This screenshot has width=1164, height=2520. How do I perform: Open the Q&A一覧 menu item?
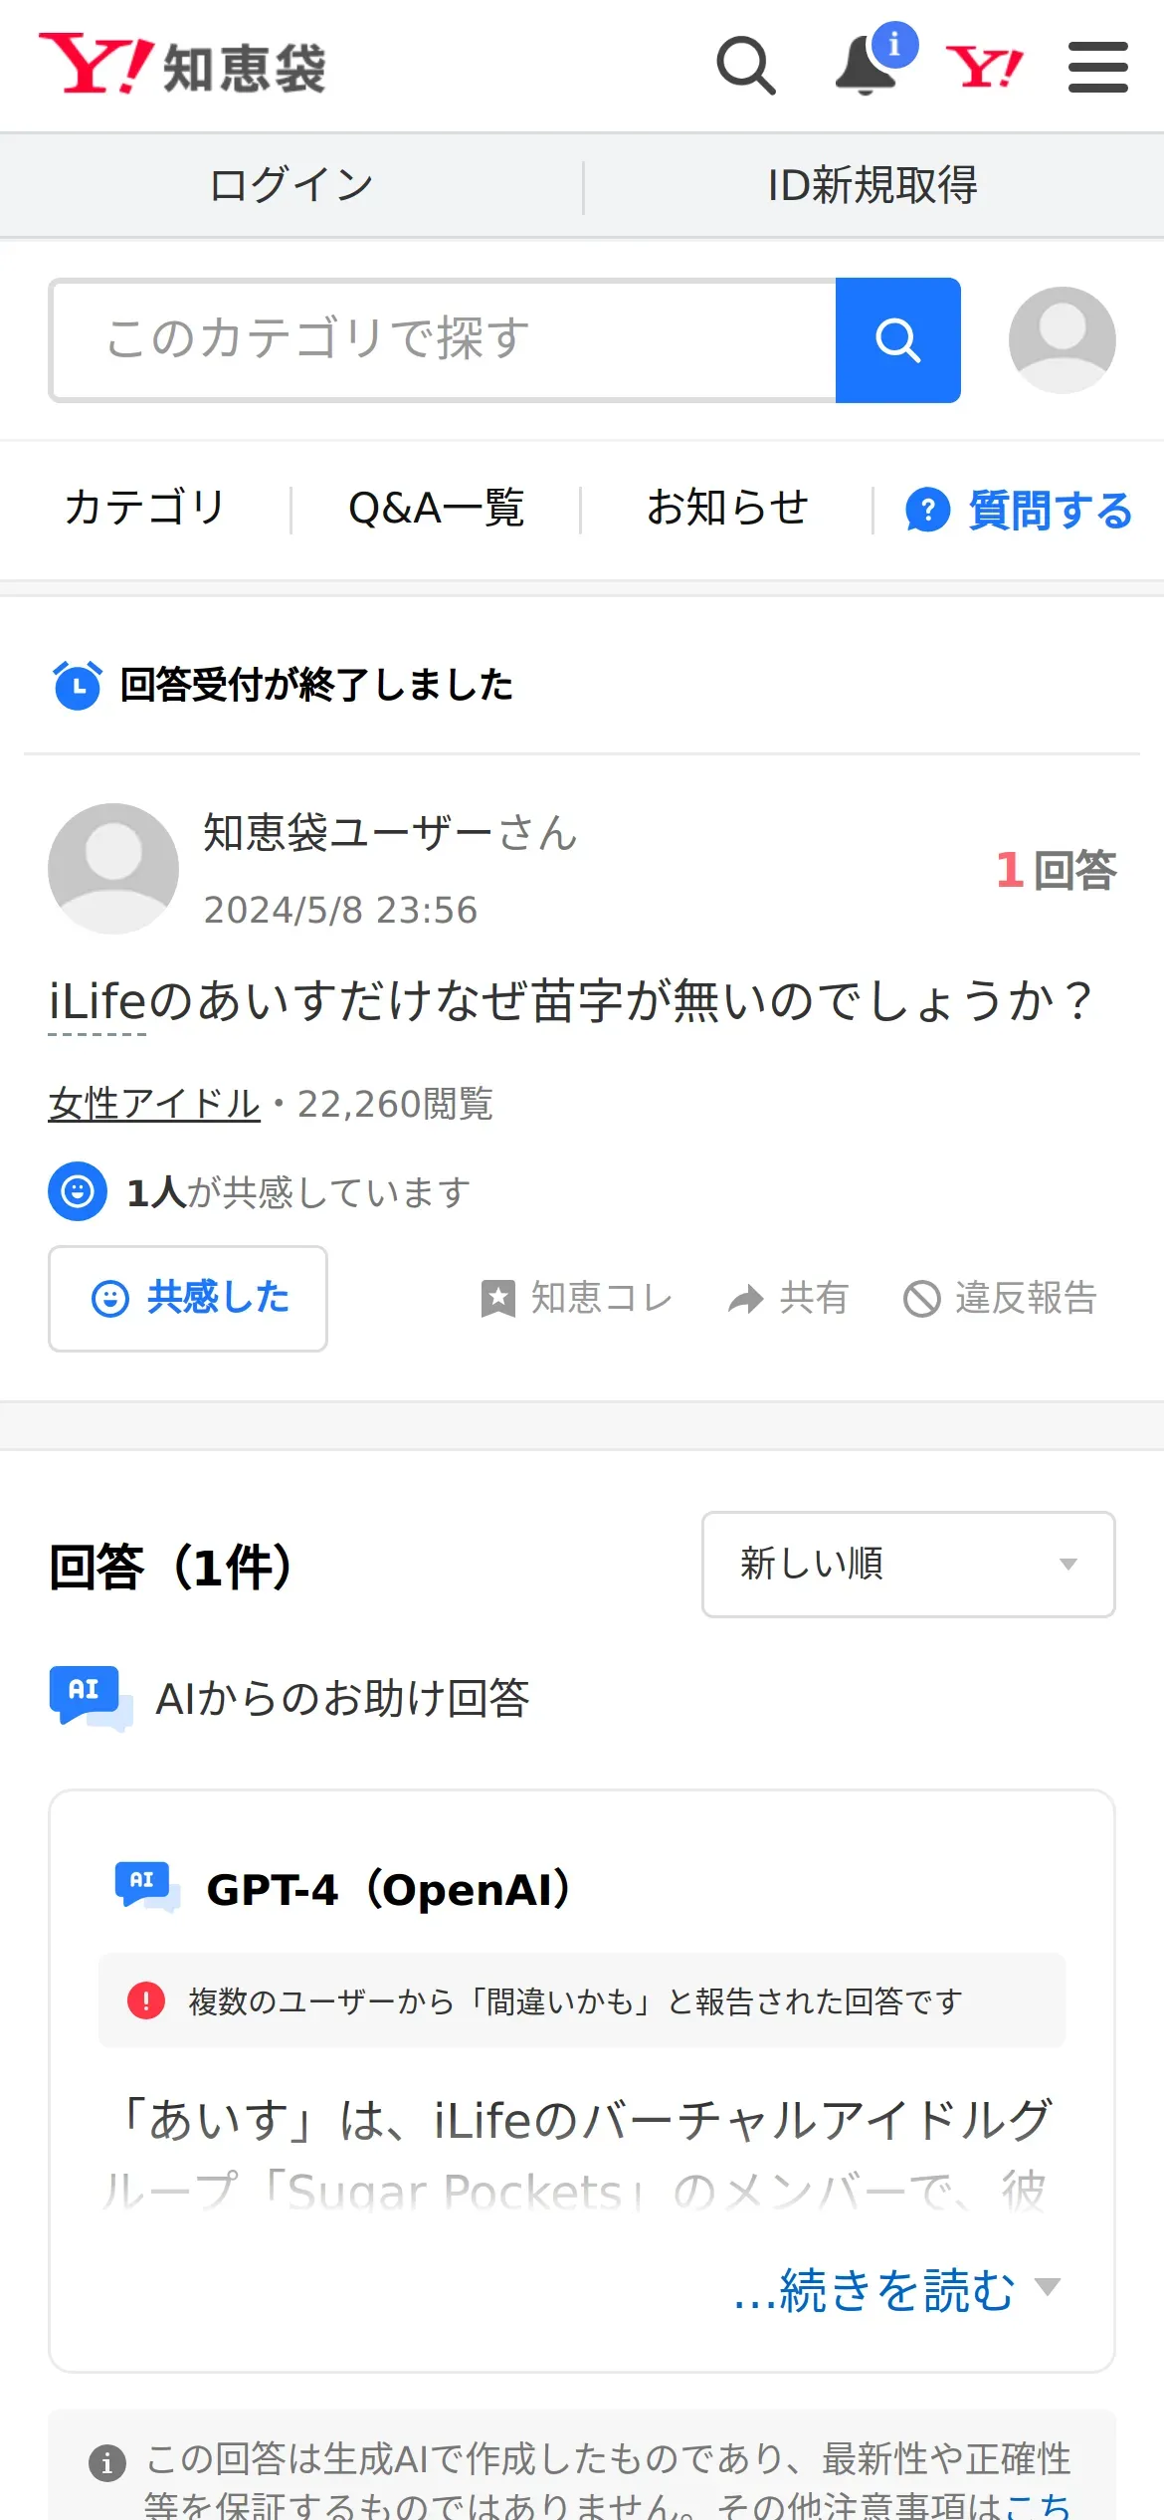pos(436,508)
